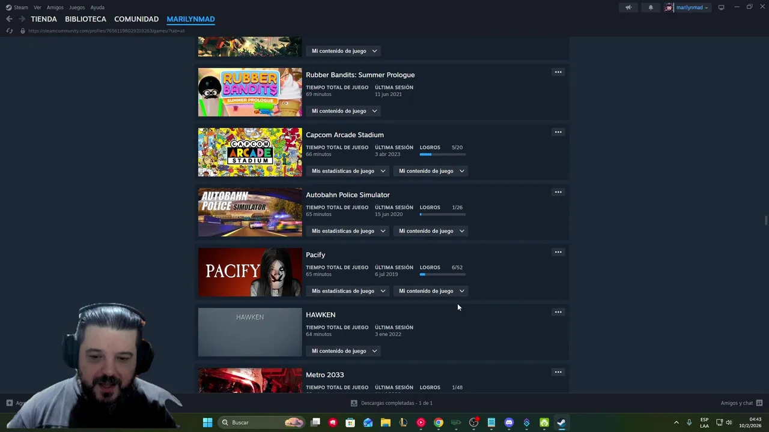769x432 pixels.
Task: Expand Mi contenido de juego for Rubber Bandits
Action: (x=344, y=111)
